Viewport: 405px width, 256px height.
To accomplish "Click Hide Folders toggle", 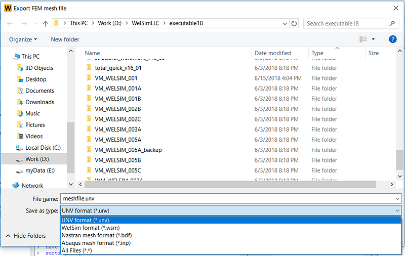I will tap(26, 236).
